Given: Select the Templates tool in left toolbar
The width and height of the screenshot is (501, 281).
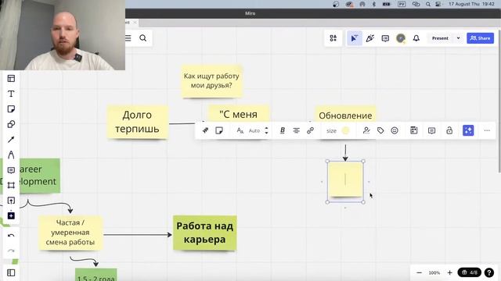Looking at the screenshot, I should [11, 78].
